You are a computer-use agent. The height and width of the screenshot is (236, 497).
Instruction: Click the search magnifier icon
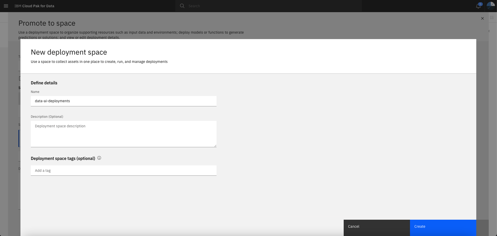[182, 6]
